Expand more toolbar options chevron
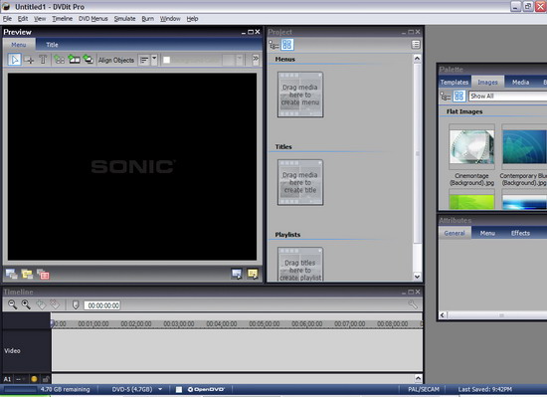The image size is (547, 397). [x=256, y=59]
